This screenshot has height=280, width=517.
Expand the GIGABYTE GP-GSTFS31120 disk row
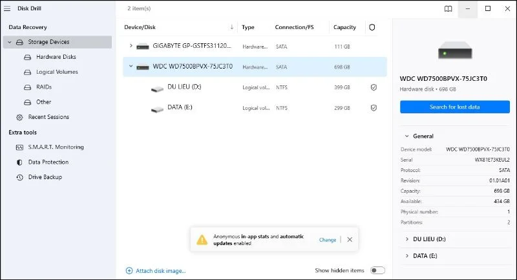point(131,46)
